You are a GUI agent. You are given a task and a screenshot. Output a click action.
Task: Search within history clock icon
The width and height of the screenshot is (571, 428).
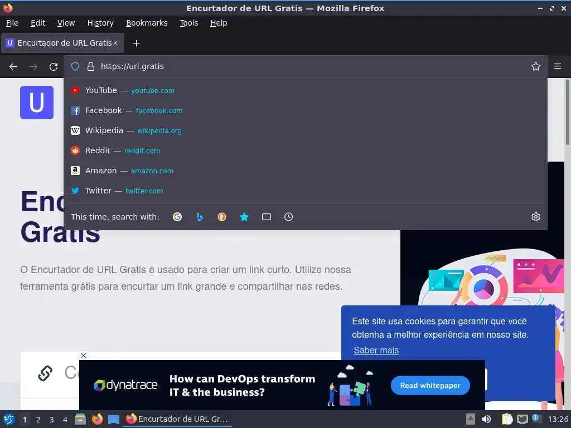(288, 217)
